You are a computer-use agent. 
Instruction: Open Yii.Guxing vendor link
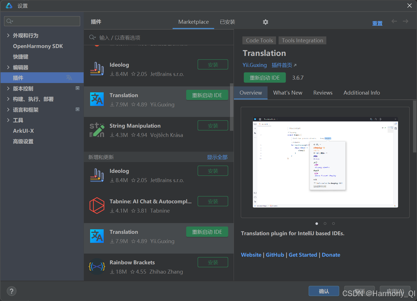(x=255, y=65)
